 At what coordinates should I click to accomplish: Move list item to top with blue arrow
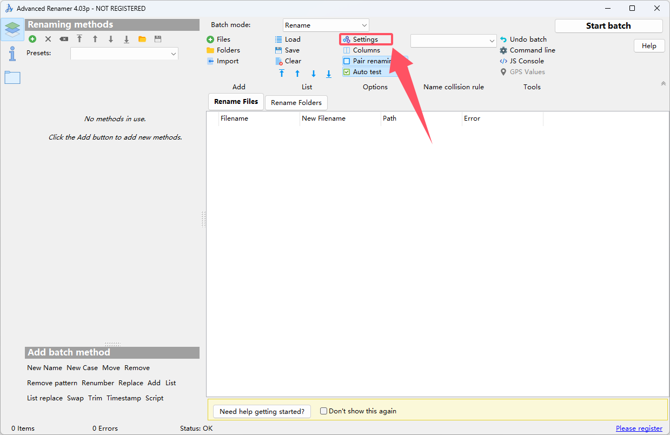282,74
